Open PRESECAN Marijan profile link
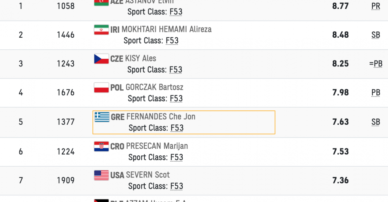388x202 pixels. [157, 146]
